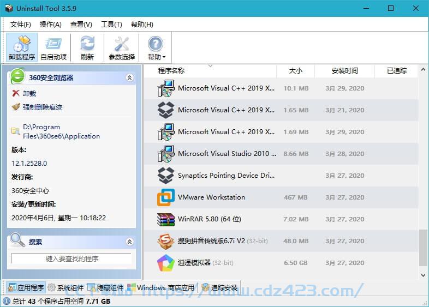Viewport: 429px width, 307px height.
Task: Select 搜狗拼音传统版6.7i V2 entry text
Action: (x=223, y=241)
